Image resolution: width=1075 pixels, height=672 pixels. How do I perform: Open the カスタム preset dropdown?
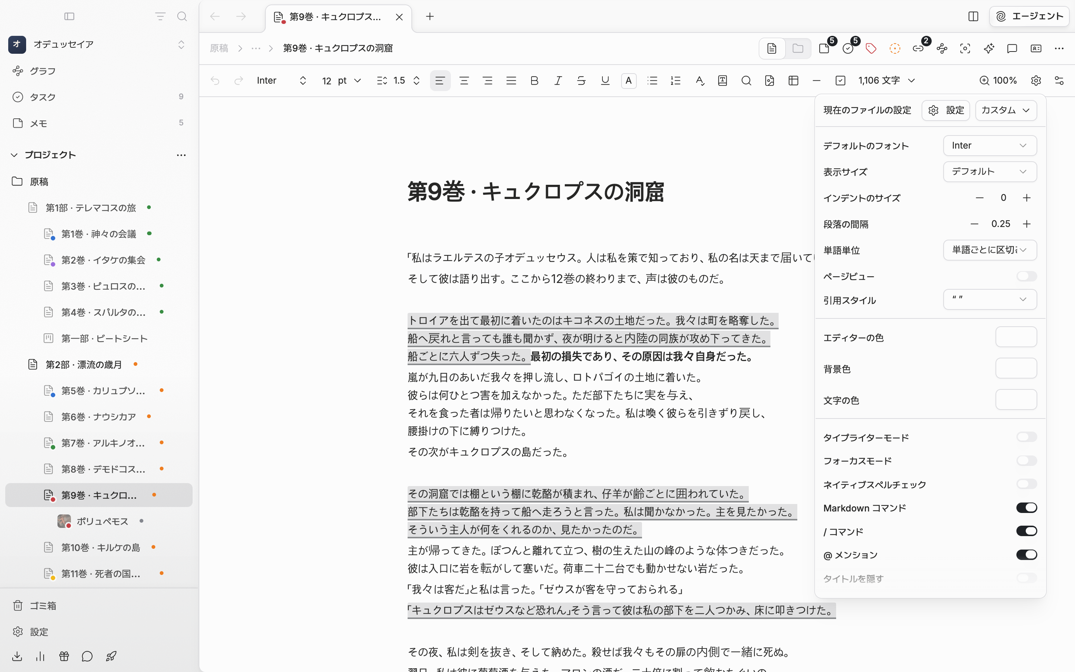coord(1006,110)
